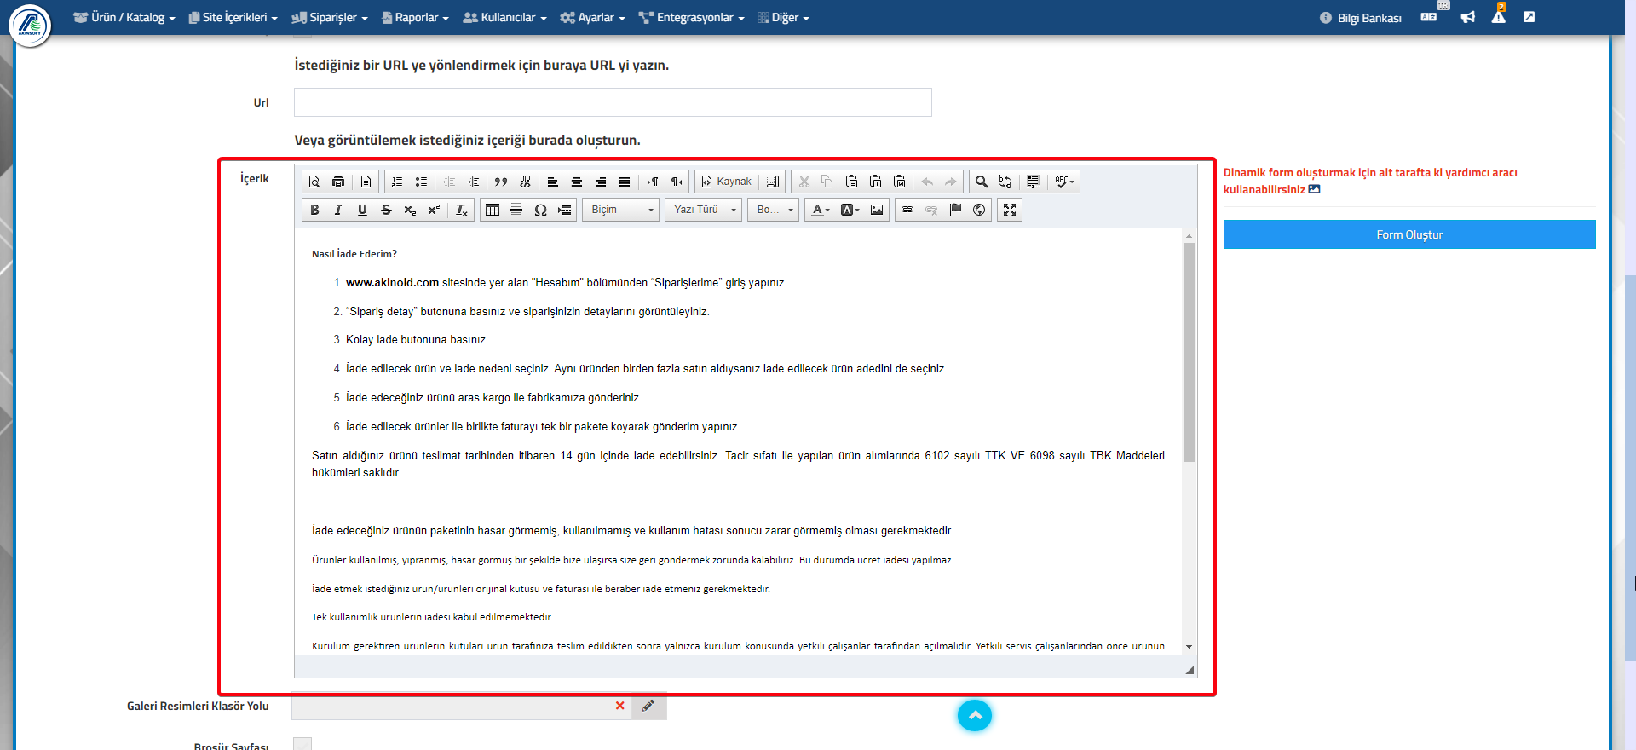Set text direction right-to-left
The width and height of the screenshot is (1636, 750).
point(677,182)
